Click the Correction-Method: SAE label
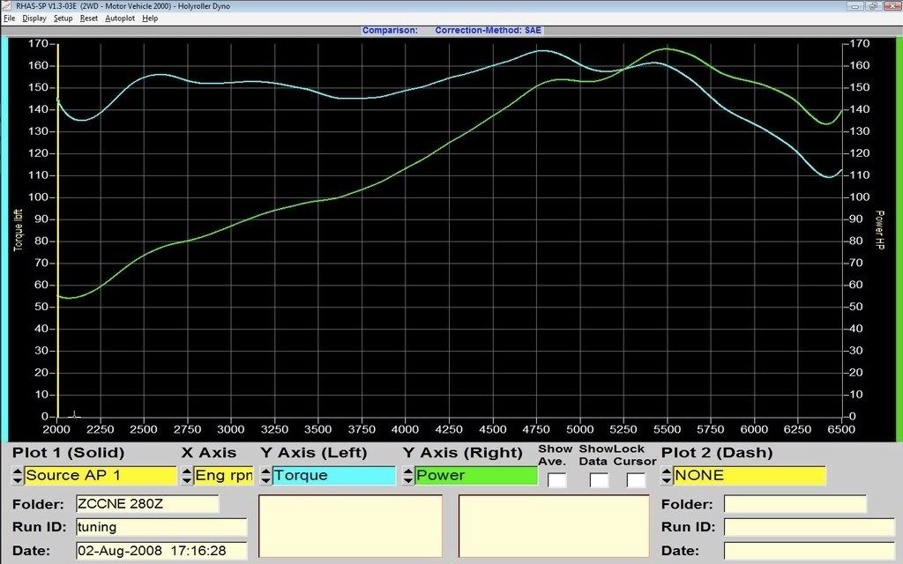Image resolution: width=903 pixels, height=564 pixels. tap(489, 31)
